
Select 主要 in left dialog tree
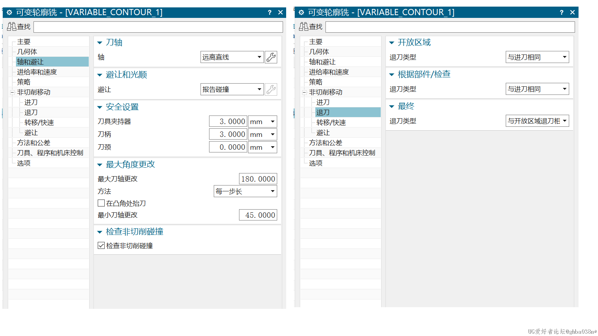pos(24,42)
